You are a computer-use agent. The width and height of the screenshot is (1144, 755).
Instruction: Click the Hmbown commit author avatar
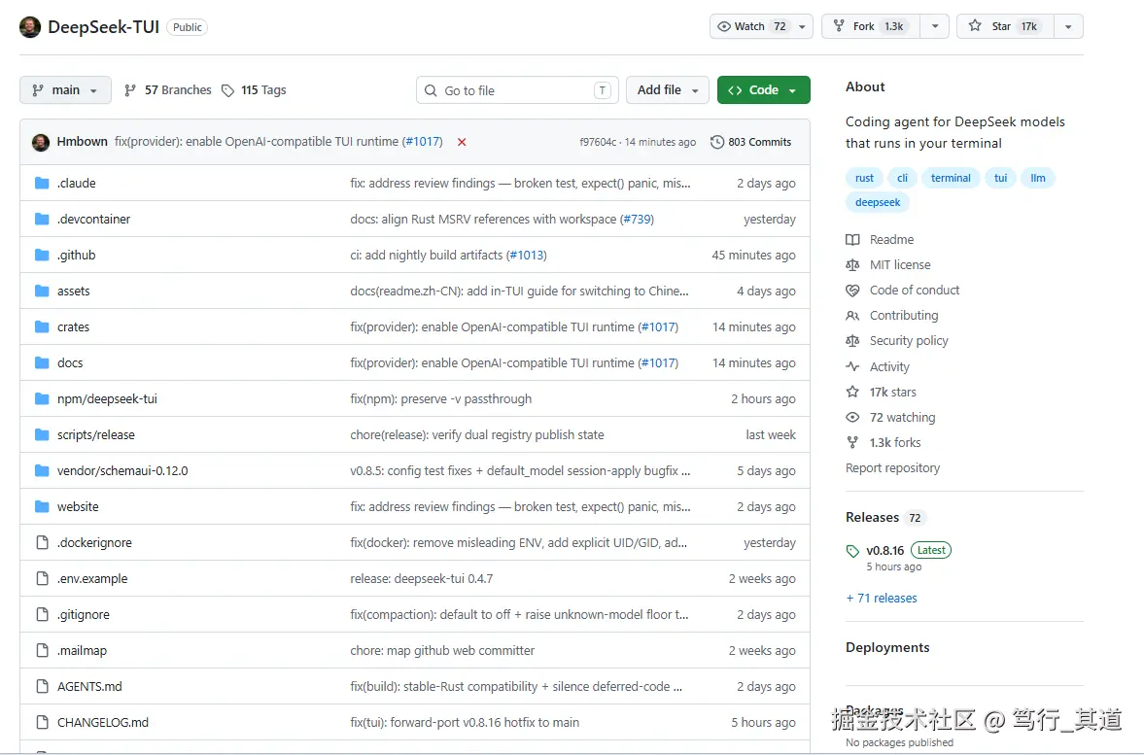coord(41,142)
